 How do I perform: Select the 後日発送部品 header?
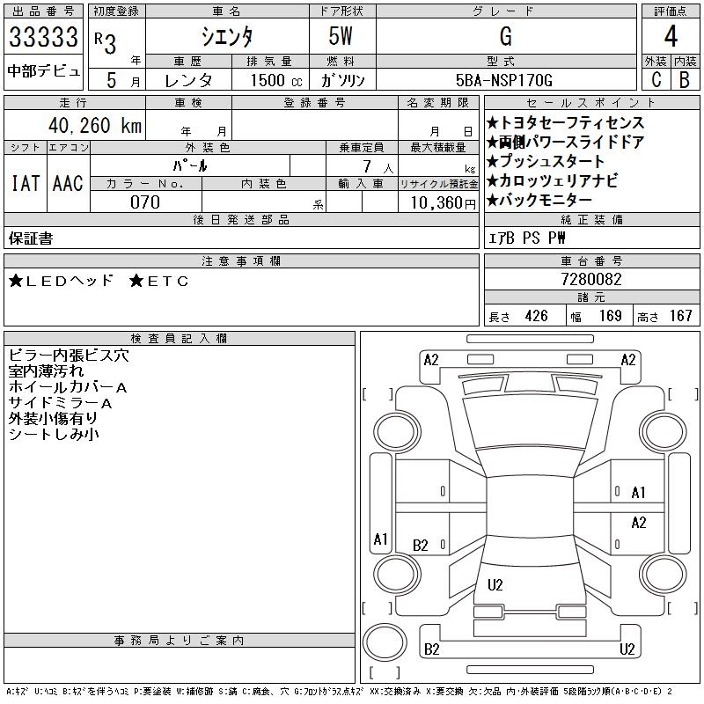pyautogui.click(x=241, y=219)
